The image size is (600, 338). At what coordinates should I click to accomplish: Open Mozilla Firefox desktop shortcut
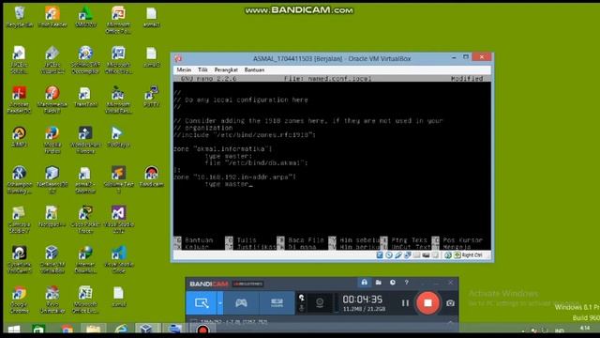(52, 140)
